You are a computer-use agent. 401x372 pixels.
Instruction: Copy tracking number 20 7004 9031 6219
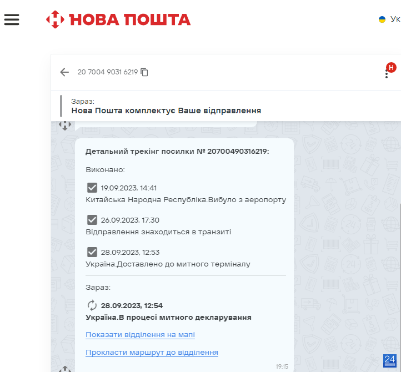coord(144,72)
